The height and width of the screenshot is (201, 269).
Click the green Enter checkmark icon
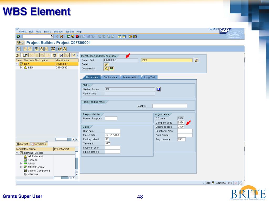click(18, 36)
